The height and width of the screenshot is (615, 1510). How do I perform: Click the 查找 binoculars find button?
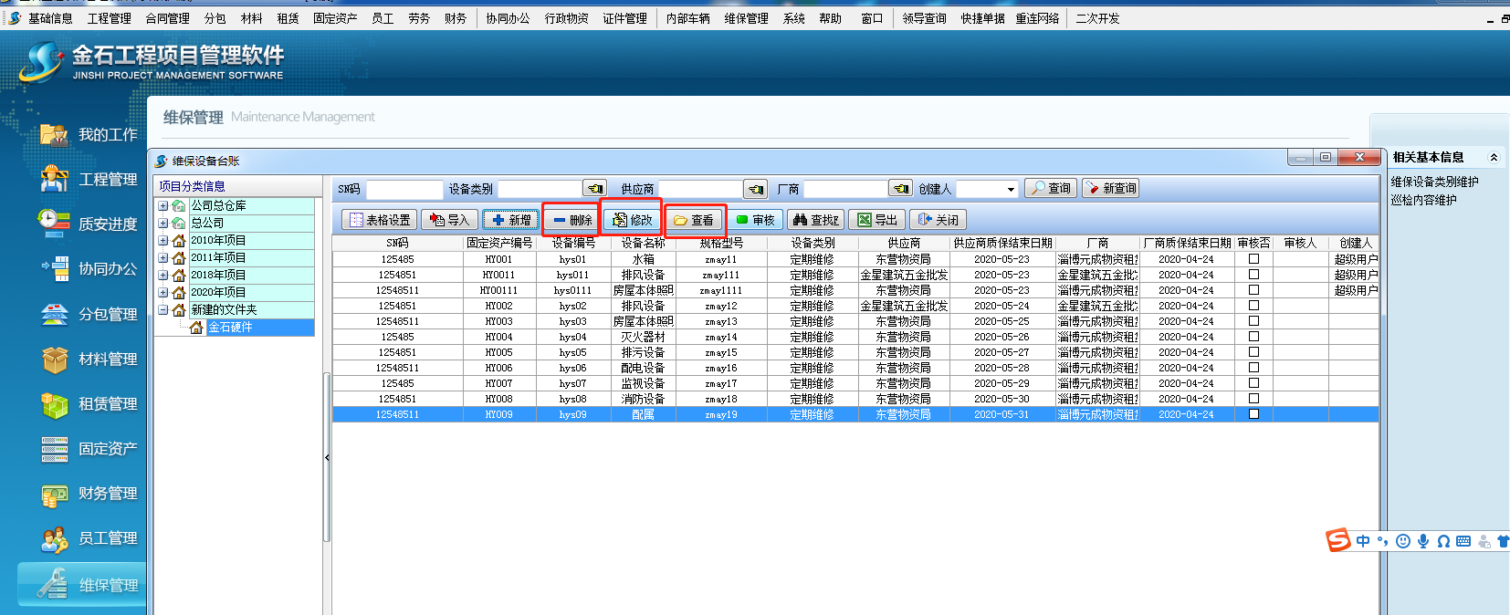point(815,220)
